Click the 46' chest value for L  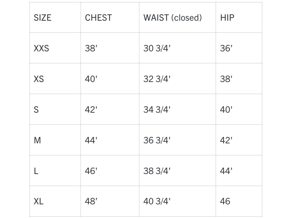tap(91, 171)
